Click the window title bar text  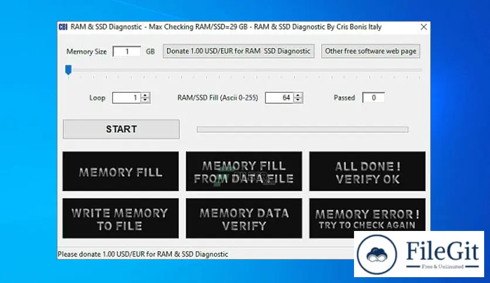point(226,27)
